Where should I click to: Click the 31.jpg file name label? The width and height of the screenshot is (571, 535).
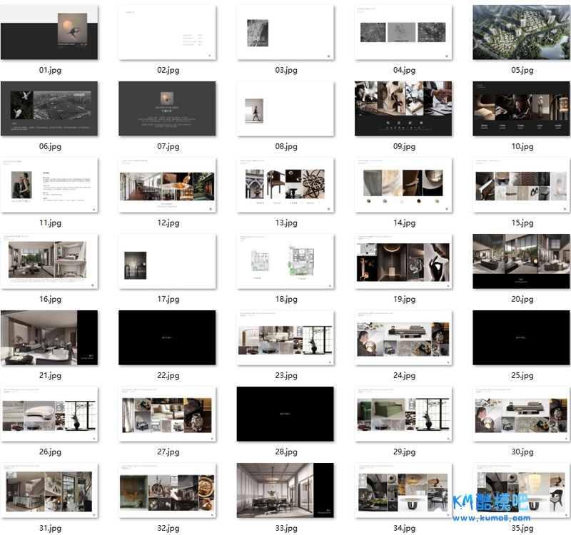(50, 529)
